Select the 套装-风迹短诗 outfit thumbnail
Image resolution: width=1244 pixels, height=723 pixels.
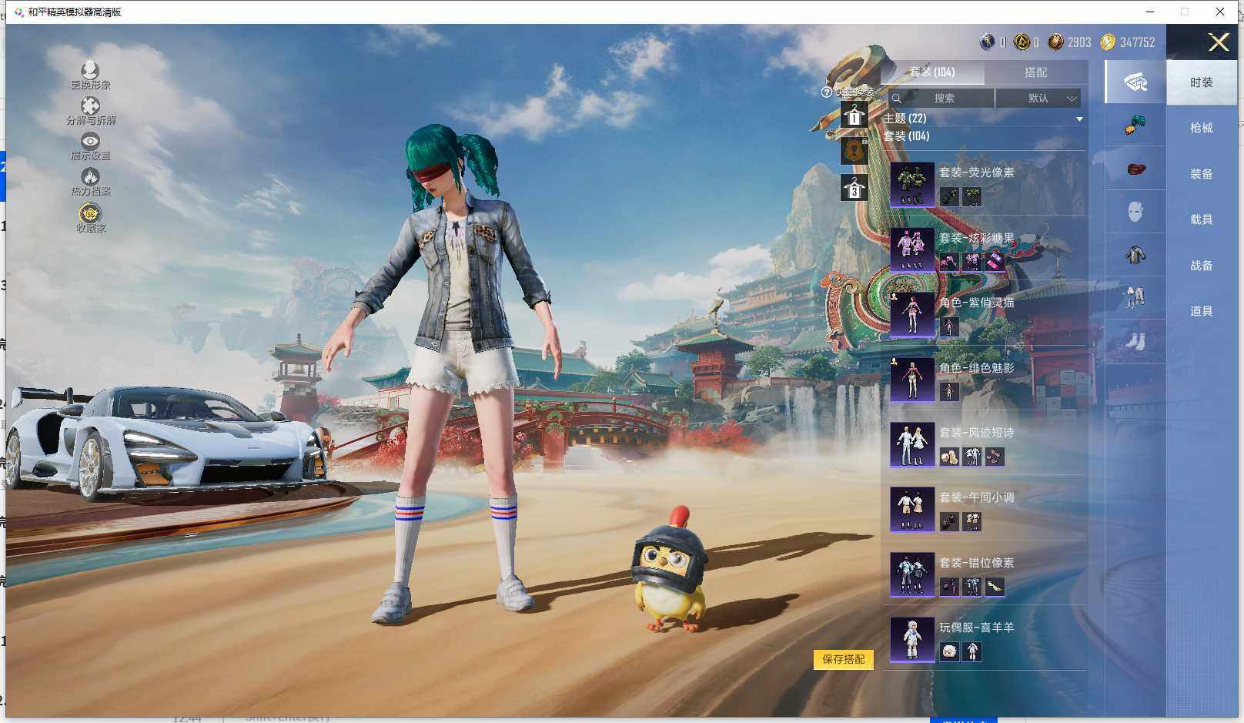[x=912, y=444]
